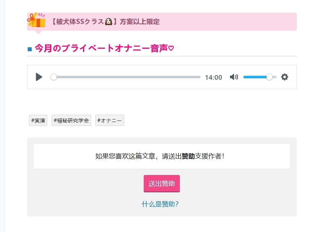The image size is (312, 232).
Task: Click the 14:00 duration display
Action: (213, 77)
